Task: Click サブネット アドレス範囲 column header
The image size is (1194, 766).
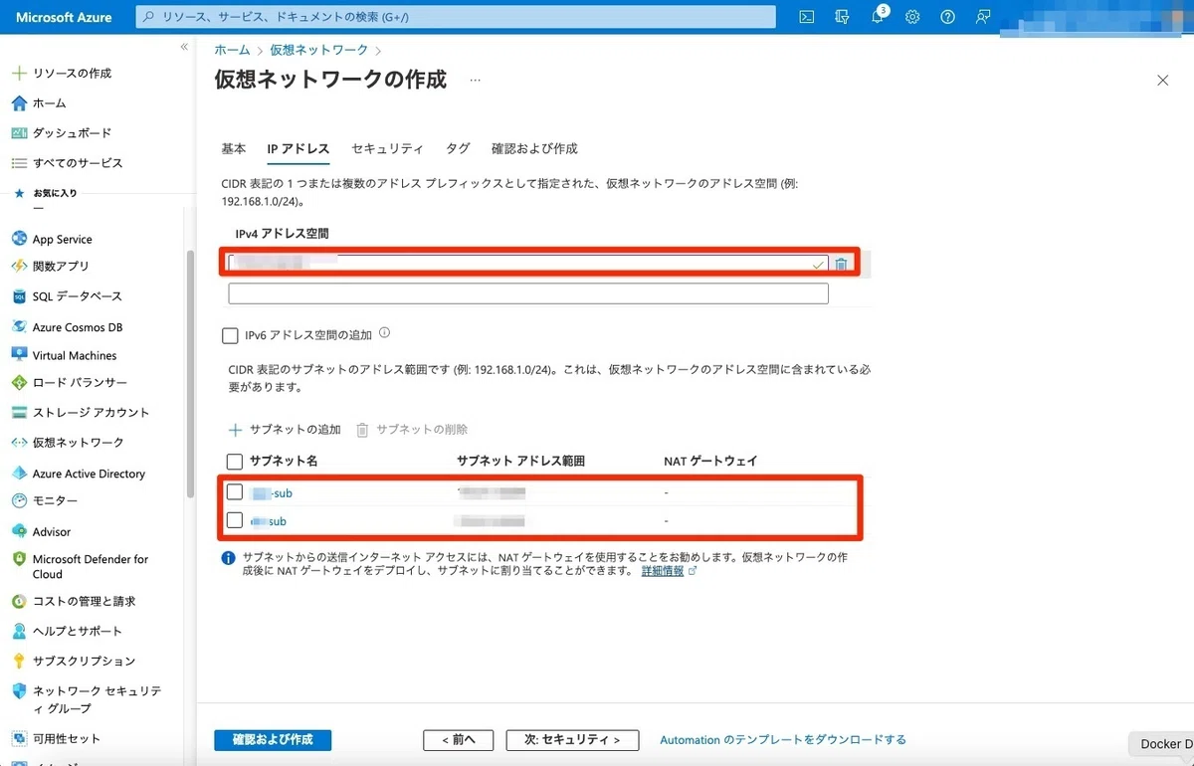Action: pyautogui.click(x=520, y=462)
